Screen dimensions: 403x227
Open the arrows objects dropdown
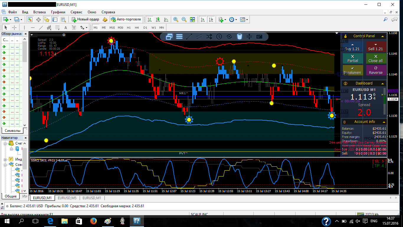pyautogui.click(x=83, y=27)
